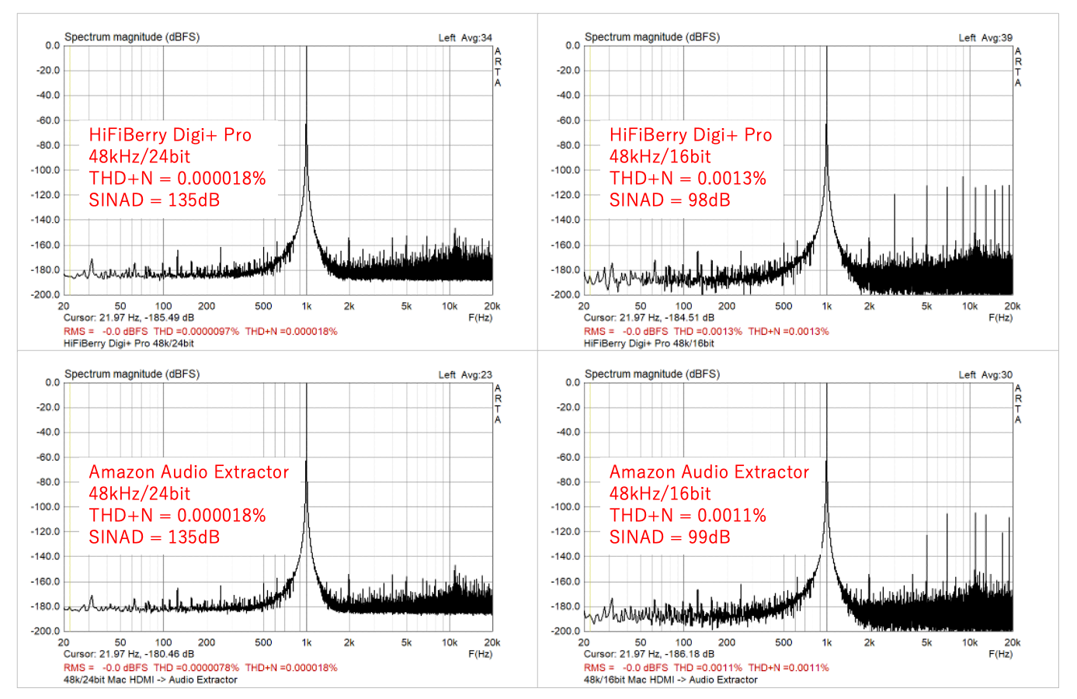The width and height of the screenshot is (1077, 699).
Task: Click 'Spectrum magnitude (dBFS)' title of Avg:34 plot
Action: pyautogui.click(x=132, y=37)
